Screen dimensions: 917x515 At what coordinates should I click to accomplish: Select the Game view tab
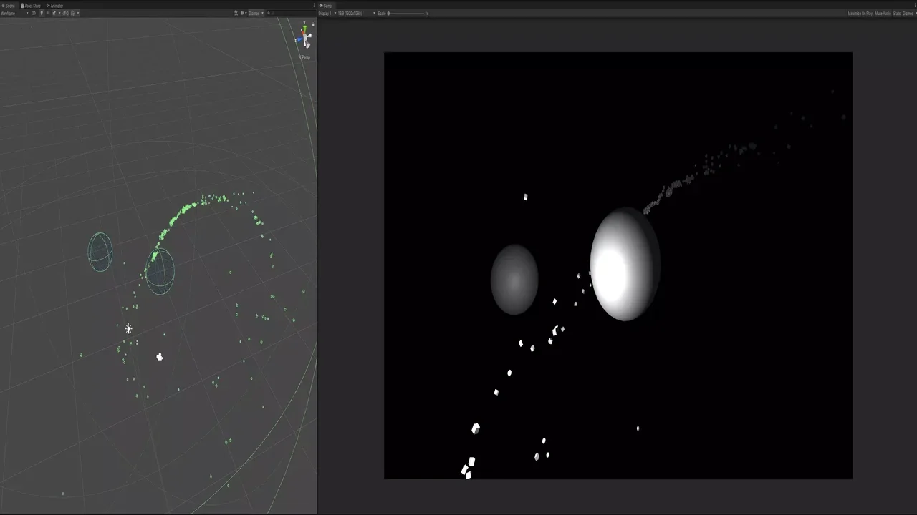pyautogui.click(x=326, y=6)
